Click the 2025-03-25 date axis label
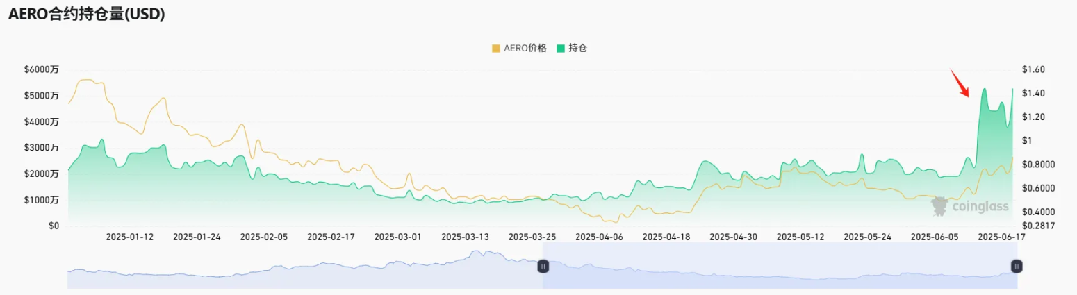Image resolution: width=1077 pixels, height=295 pixels. tap(532, 237)
